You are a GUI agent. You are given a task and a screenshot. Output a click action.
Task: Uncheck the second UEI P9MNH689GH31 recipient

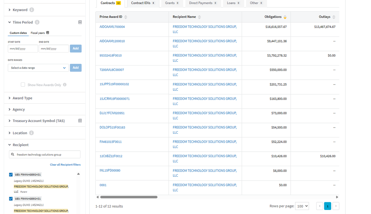[x=11, y=199]
